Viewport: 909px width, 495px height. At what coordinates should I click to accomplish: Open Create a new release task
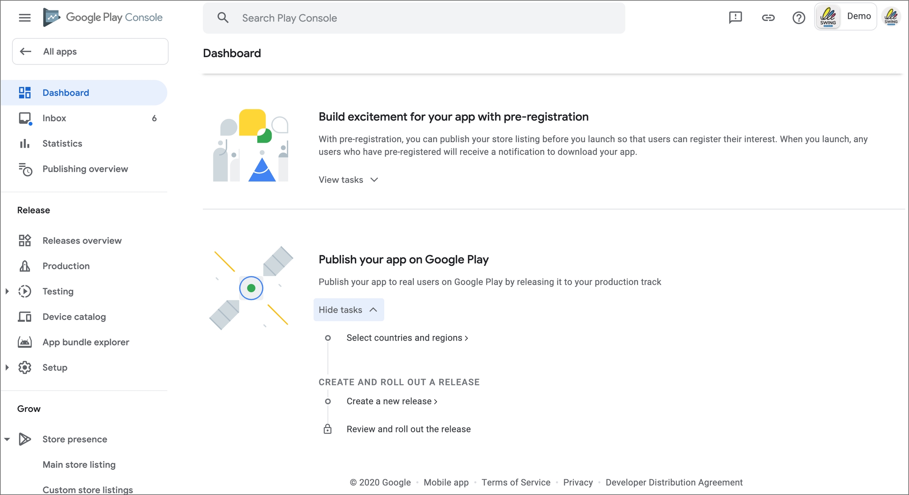click(x=392, y=401)
